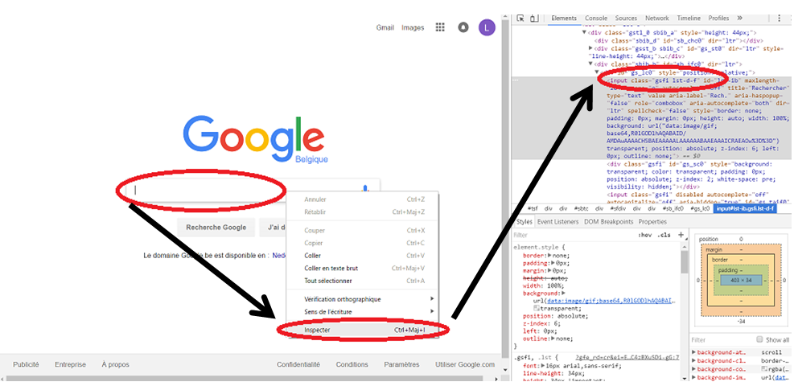Click the 403 × 34 box model content
The image size is (794, 386).
click(741, 280)
